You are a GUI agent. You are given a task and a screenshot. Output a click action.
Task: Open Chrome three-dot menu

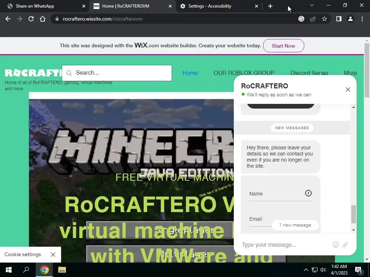pos(362,19)
